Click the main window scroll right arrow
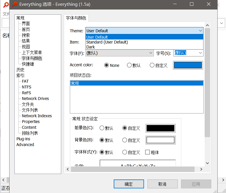Image resolution: width=226 pixels, height=193 pixels. [x=223, y=180]
